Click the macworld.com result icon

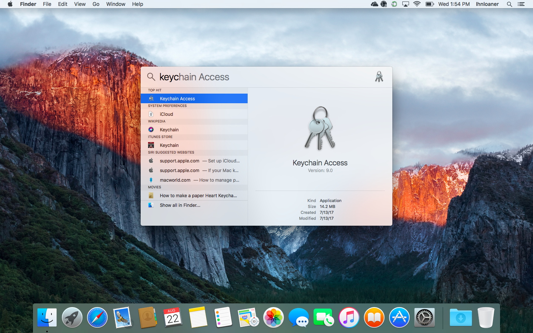(x=151, y=180)
